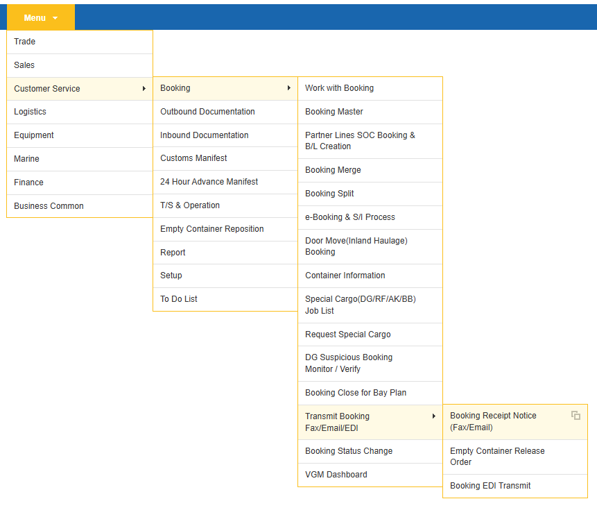The image size is (597, 508).
Task: Open Booking Status Change
Action: pyautogui.click(x=370, y=452)
